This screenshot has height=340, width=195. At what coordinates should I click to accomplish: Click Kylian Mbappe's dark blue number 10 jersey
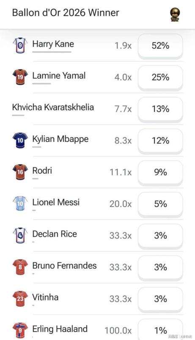click(20, 140)
